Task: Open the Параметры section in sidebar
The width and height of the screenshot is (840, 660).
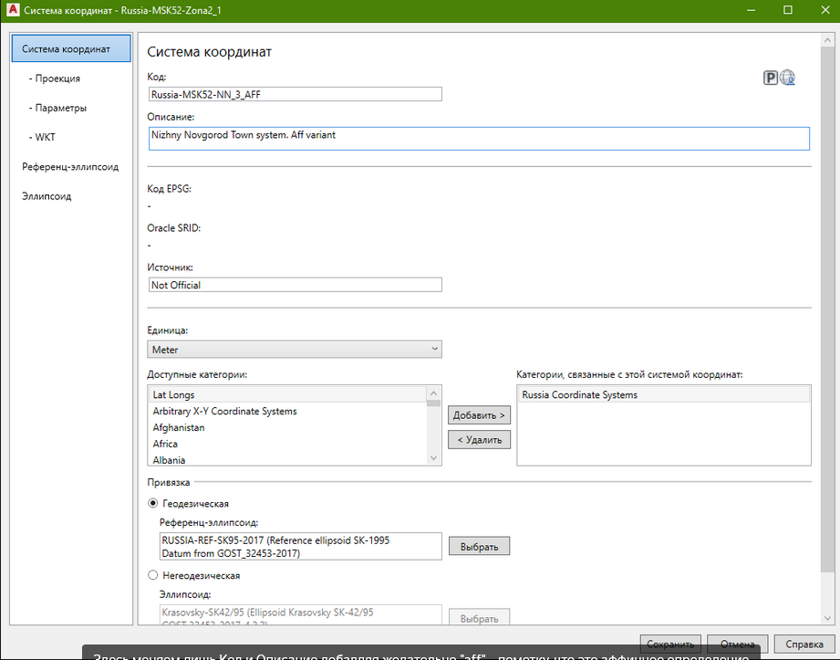Action: (61, 108)
